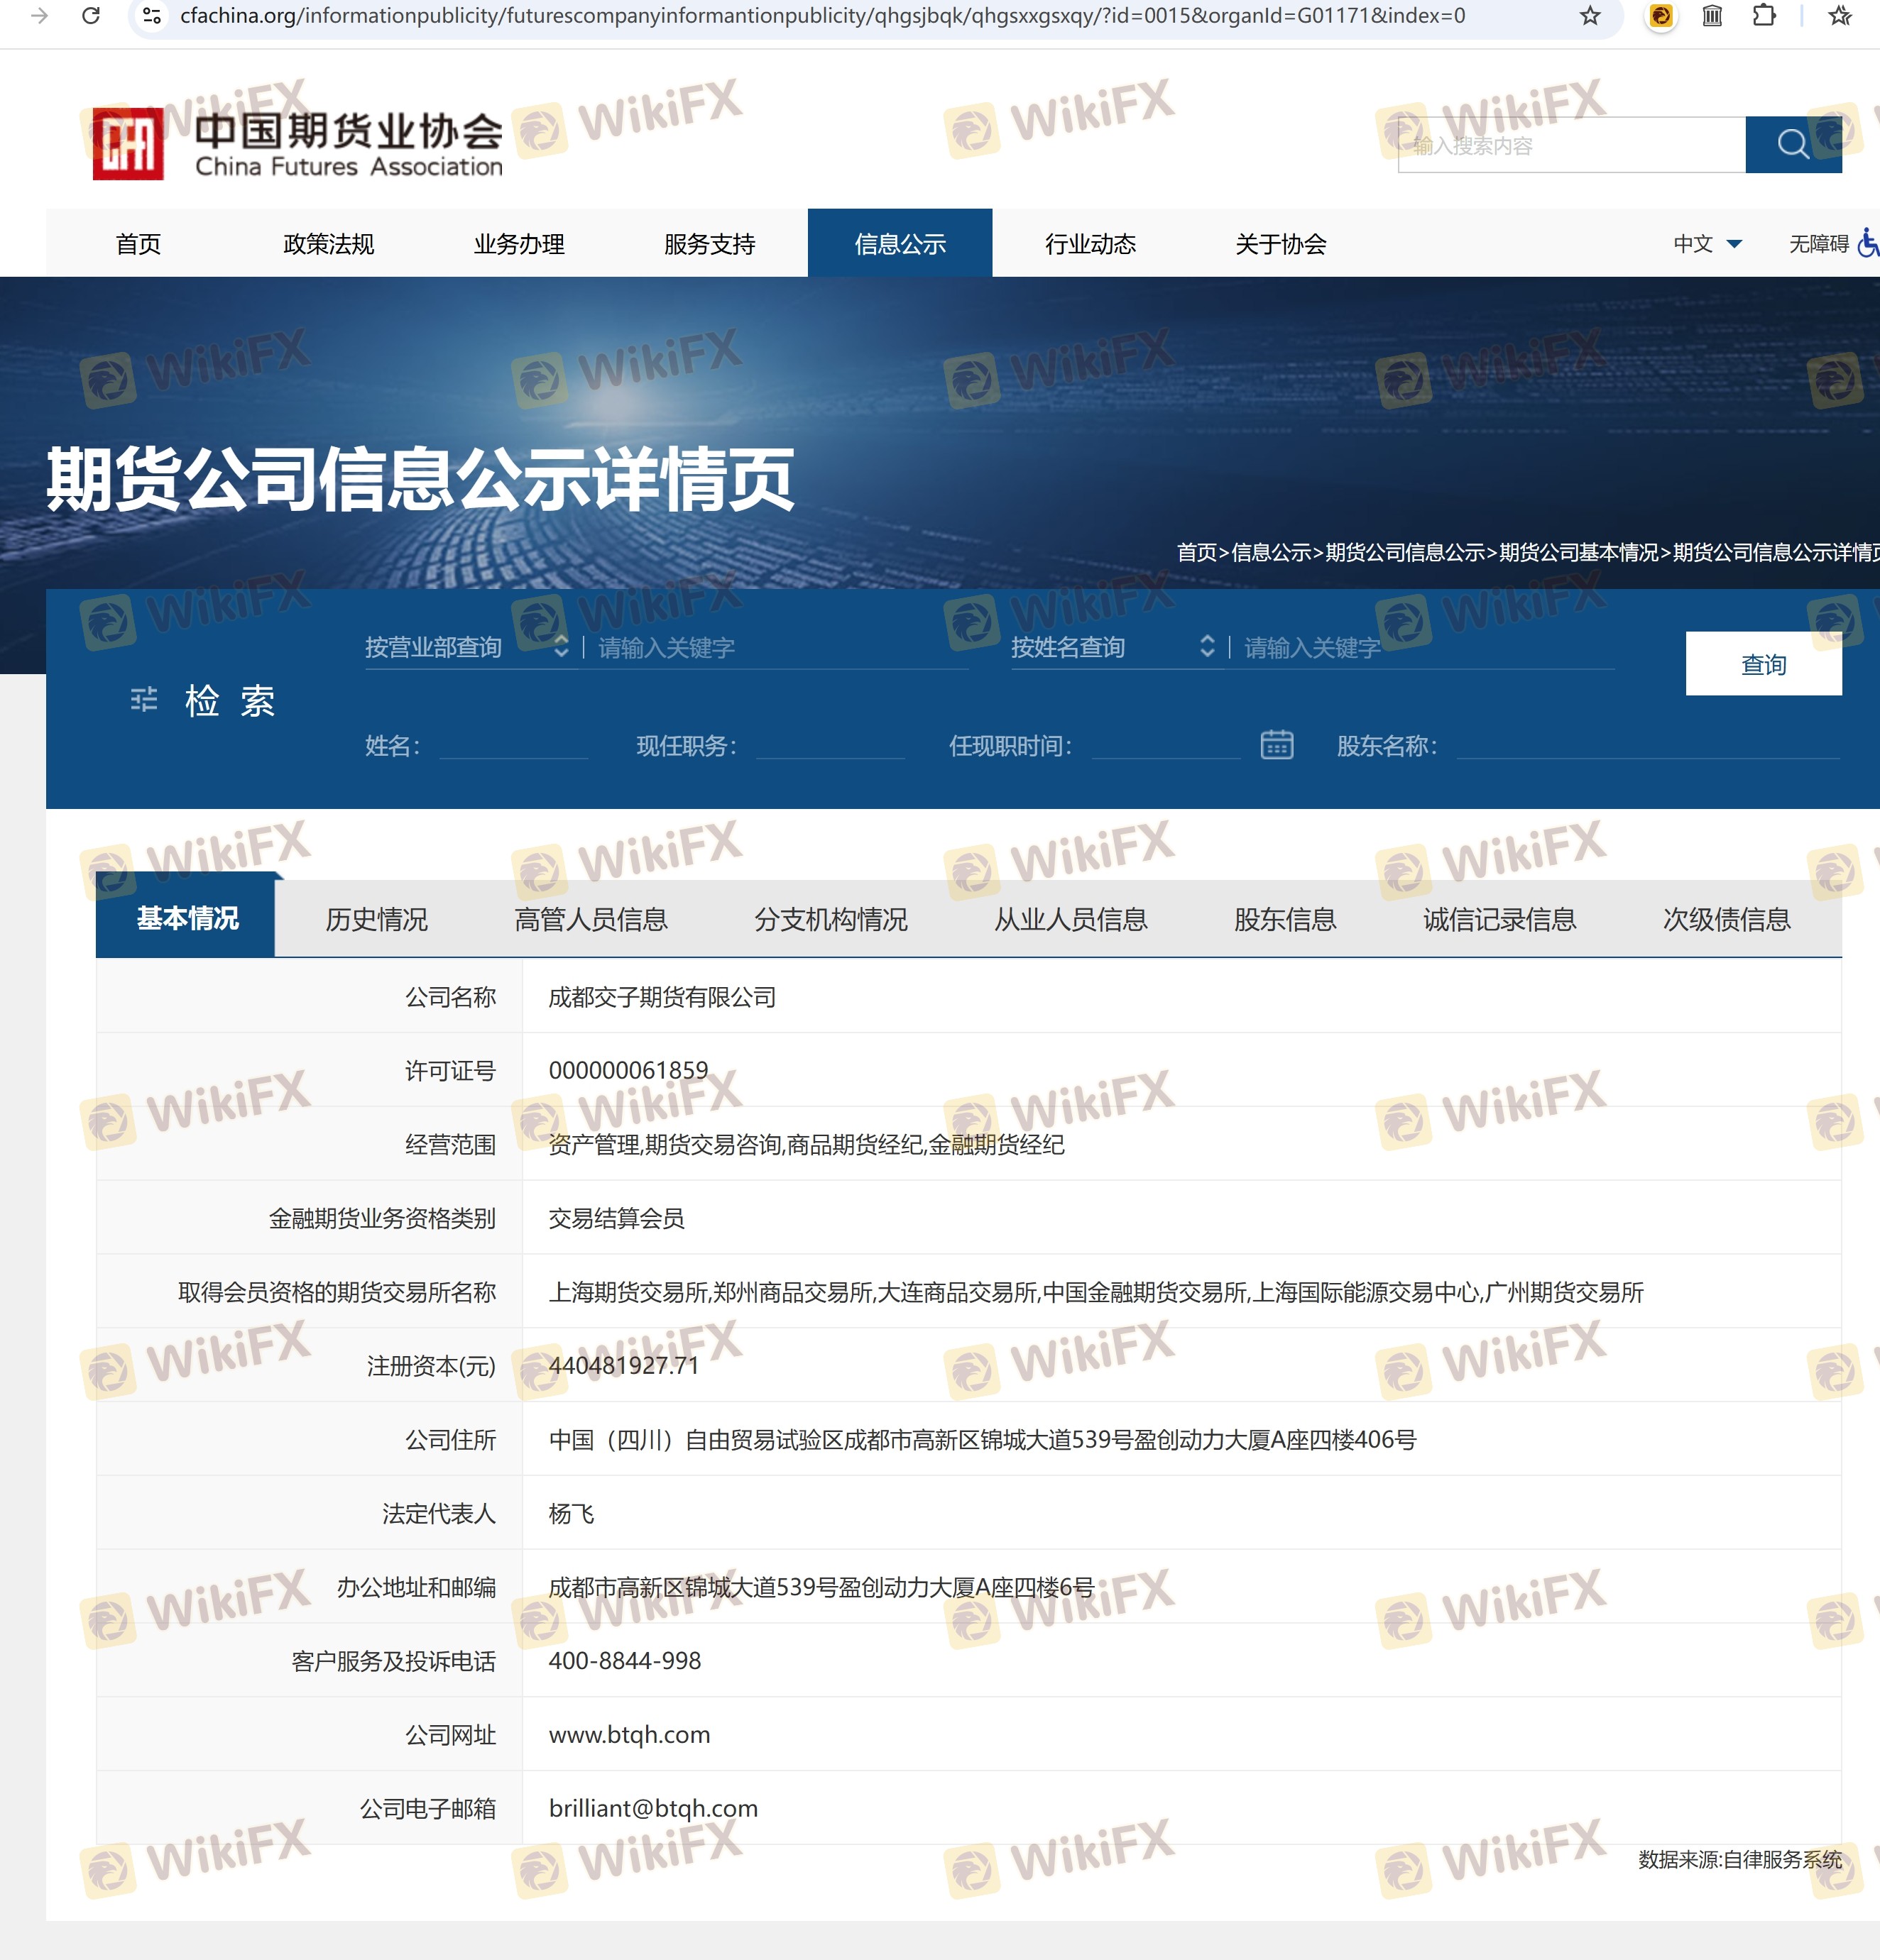Open the browser extensions puzzle icon
Screen dimensions: 1880x1960
point(1764,16)
